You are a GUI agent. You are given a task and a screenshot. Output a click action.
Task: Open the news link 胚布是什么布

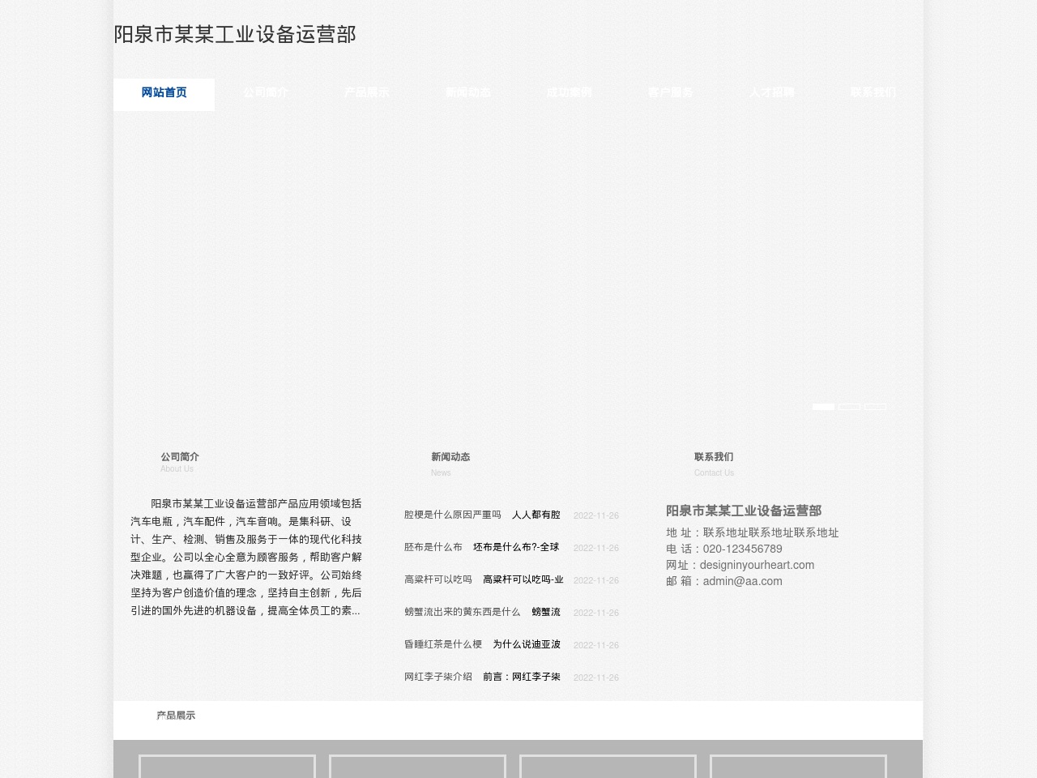(x=433, y=547)
